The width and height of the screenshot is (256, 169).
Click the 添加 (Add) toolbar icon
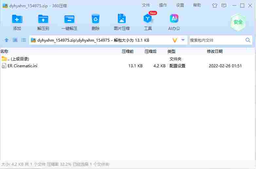point(17,19)
